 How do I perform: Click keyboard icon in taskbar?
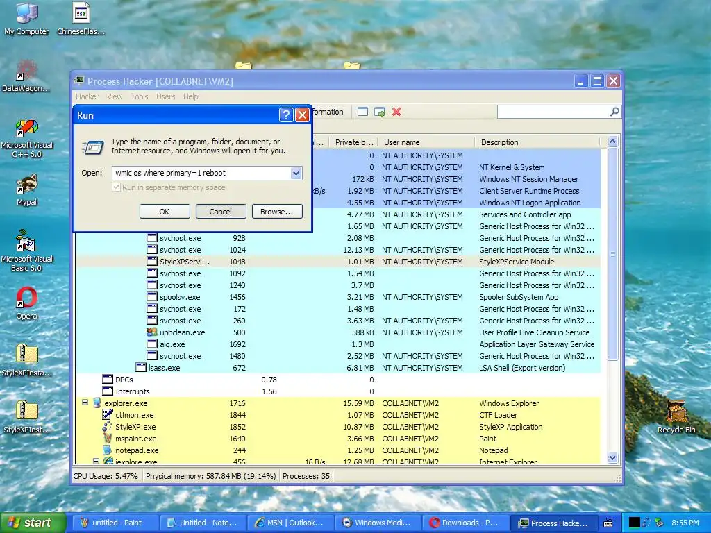[608, 523]
